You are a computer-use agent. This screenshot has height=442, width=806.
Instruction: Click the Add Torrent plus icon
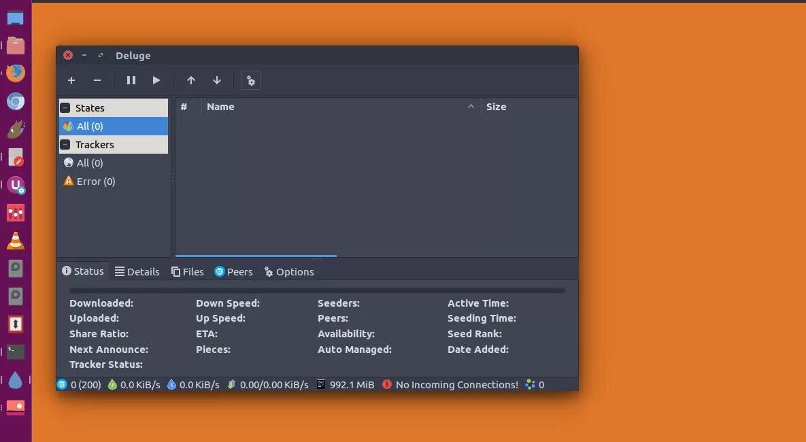point(71,80)
